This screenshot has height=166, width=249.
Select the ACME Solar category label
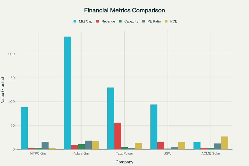coord(211,153)
